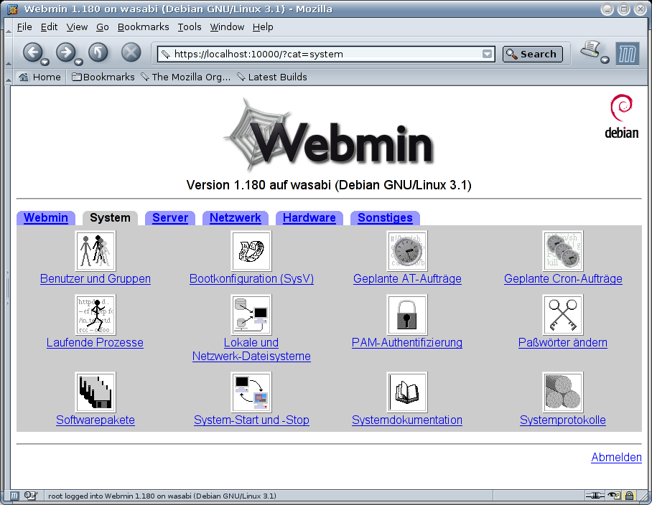Open the sidebar via left edge grippy
Viewport: 652px width, 505px height.
tap(7, 288)
